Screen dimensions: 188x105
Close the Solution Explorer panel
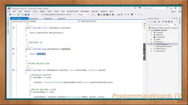(177, 18)
